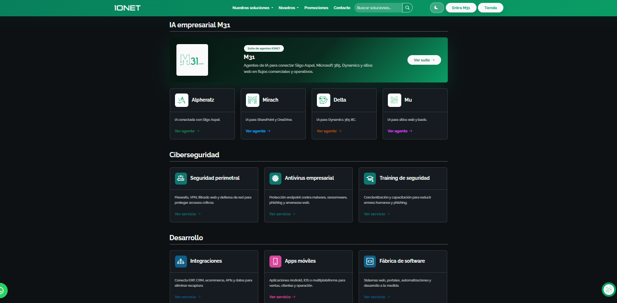Click the Tienda button
Viewport: 617px width, 303px height.
[x=490, y=8]
